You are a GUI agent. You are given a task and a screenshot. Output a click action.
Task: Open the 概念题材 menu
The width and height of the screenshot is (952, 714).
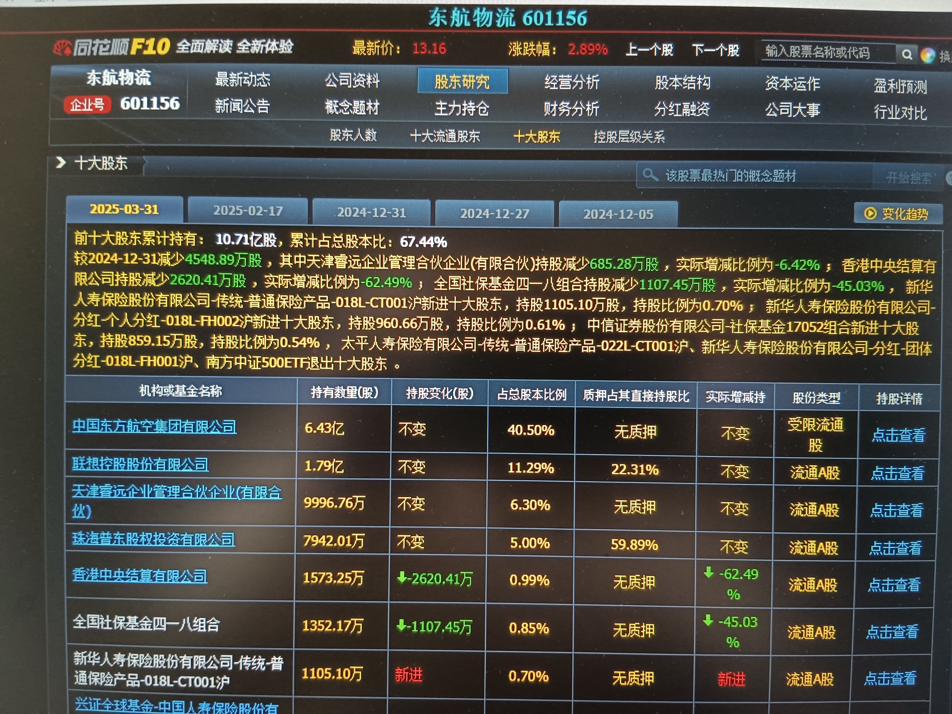pyautogui.click(x=352, y=108)
